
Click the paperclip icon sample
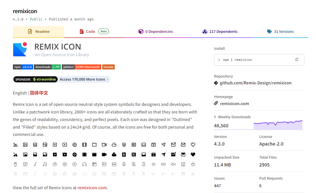(124, 144)
